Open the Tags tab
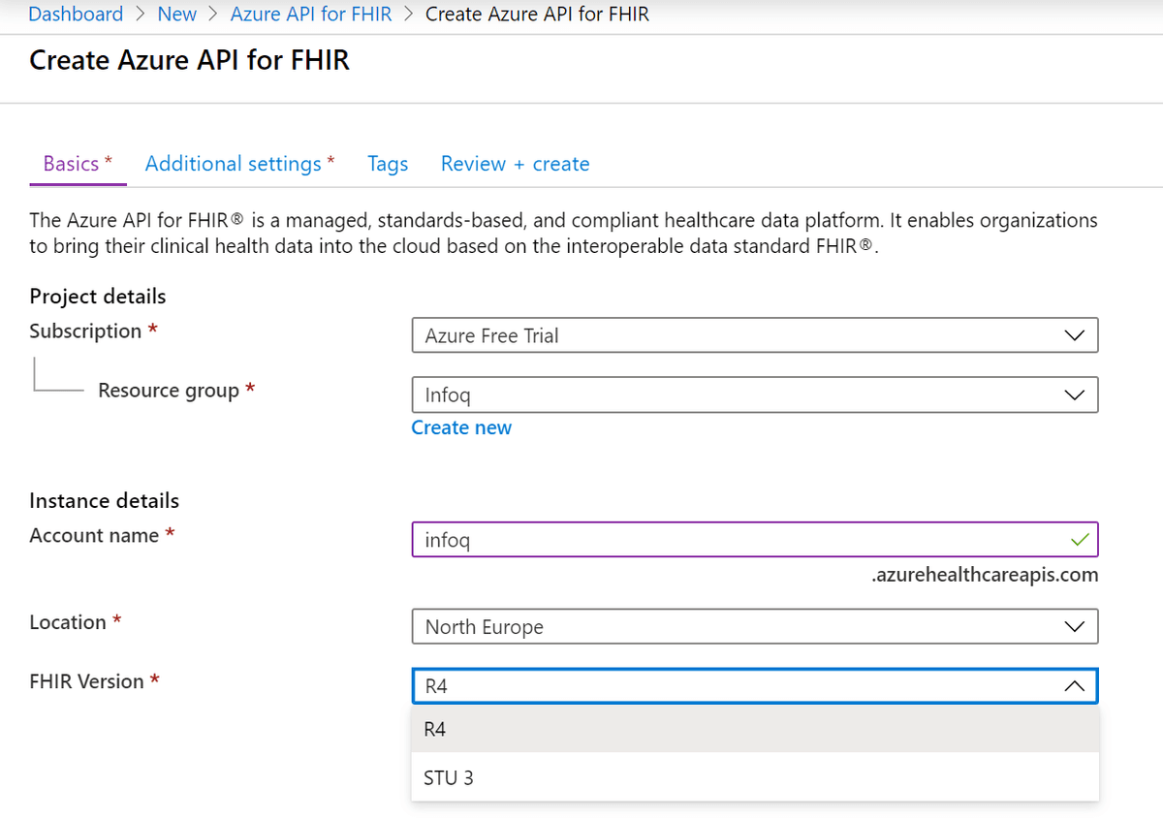 coord(388,164)
